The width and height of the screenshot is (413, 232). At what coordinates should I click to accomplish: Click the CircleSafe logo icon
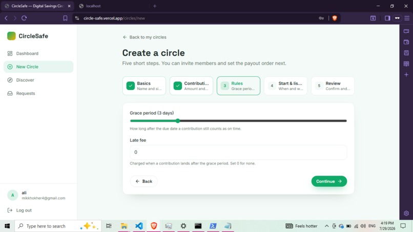[x=11, y=36]
